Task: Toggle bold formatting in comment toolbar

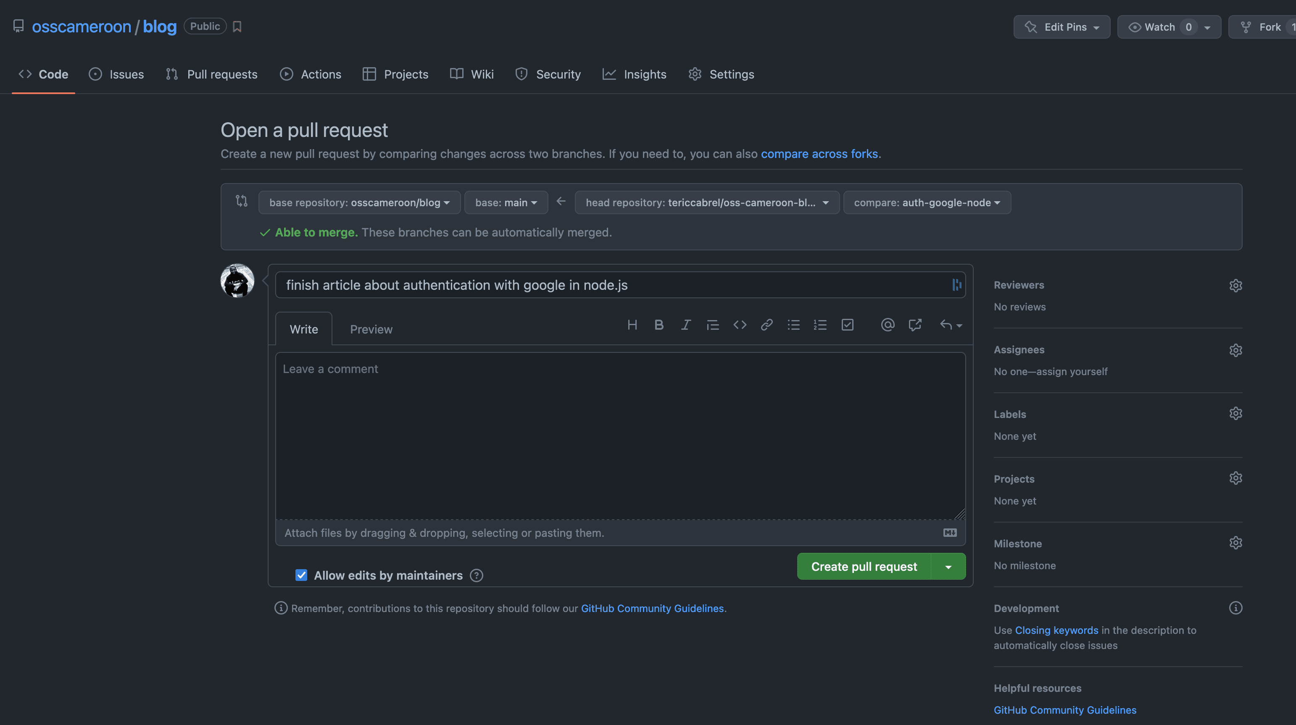Action: pos(659,325)
